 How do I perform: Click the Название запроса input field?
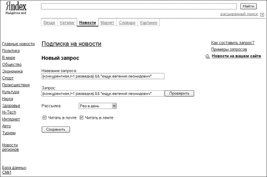[103, 76]
